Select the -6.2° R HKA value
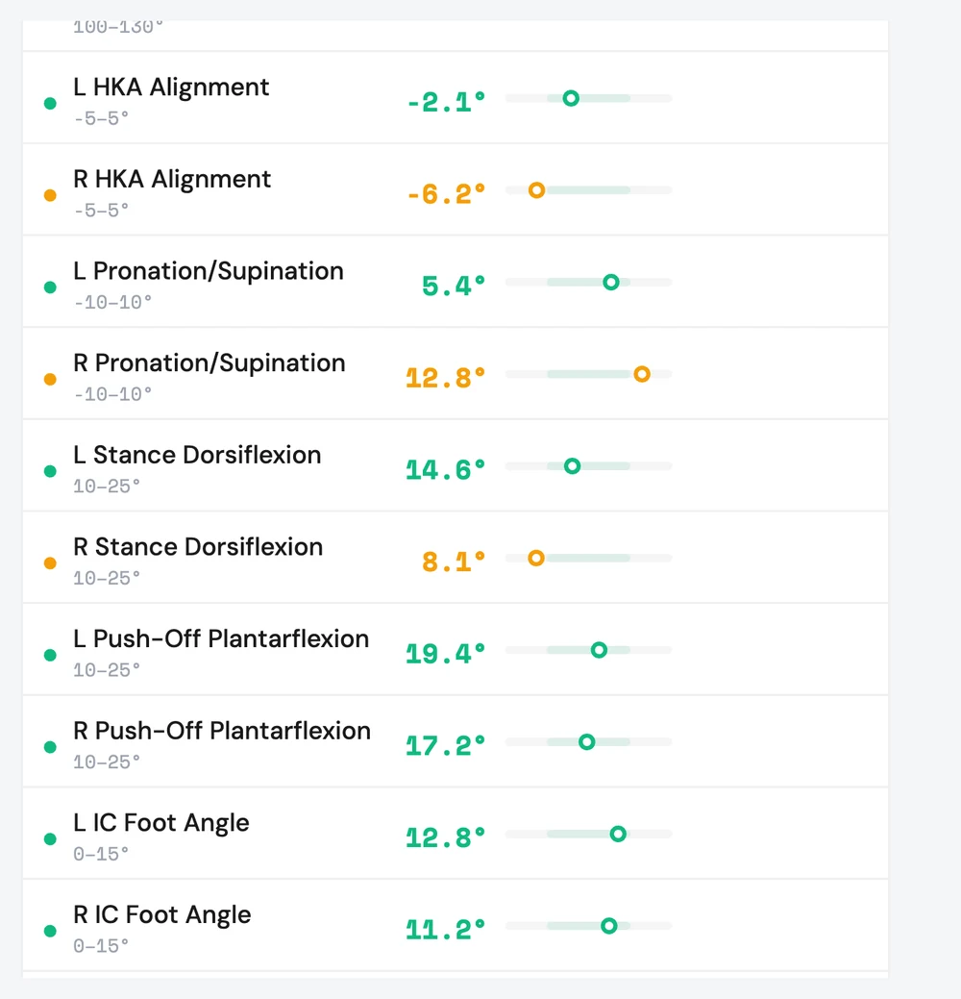 tap(447, 193)
